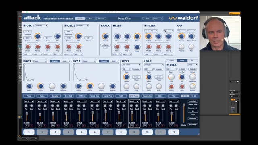Mute the selected LFO Phase channel 9

click(x=132, y=126)
